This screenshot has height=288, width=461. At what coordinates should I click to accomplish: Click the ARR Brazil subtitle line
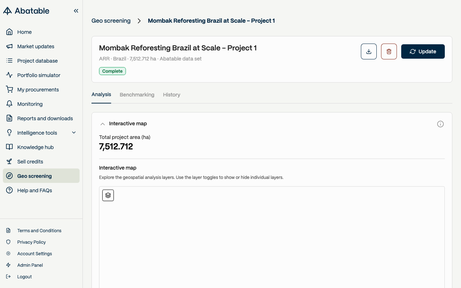pos(150,59)
